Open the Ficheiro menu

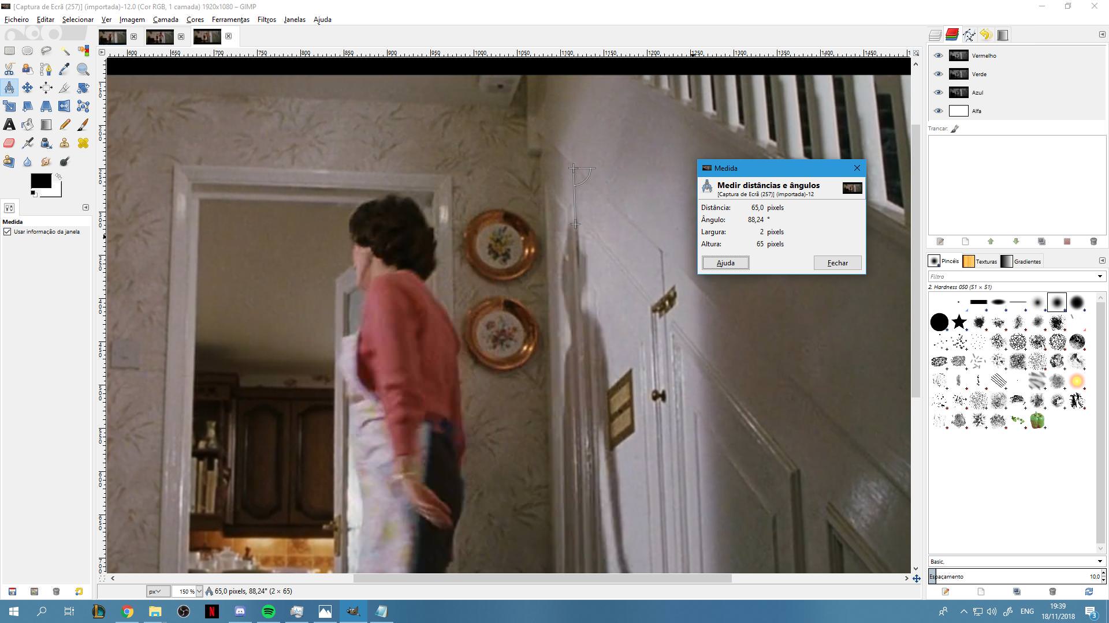click(16, 20)
